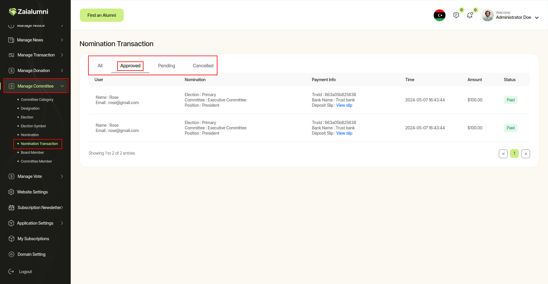Switch to the Pending tab
Screen dimensions: 548x284
[x=166, y=66]
